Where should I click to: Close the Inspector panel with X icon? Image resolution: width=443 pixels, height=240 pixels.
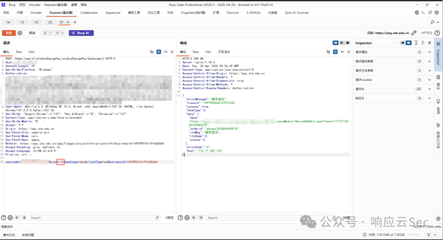pyautogui.click(x=429, y=43)
